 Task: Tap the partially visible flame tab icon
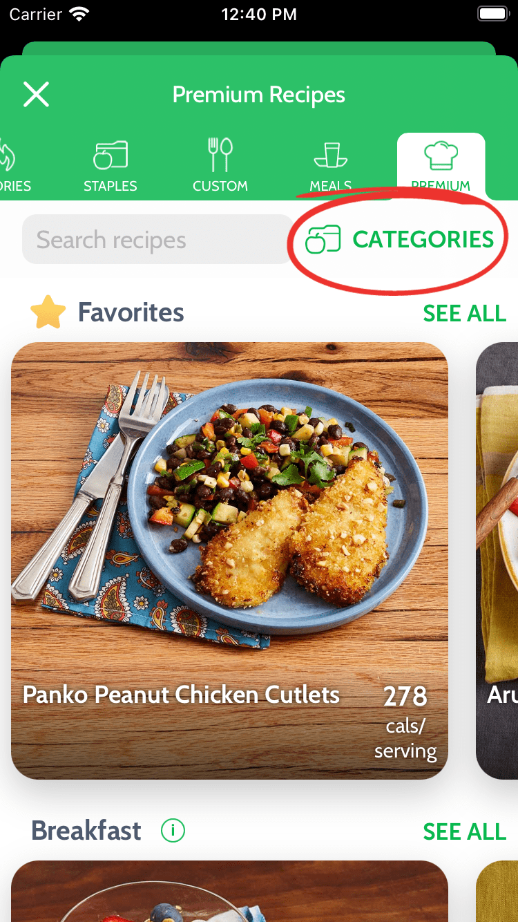coord(7,155)
